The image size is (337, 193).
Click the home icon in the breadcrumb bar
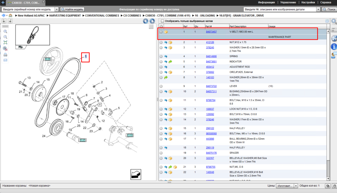click(x=10, y=15)
